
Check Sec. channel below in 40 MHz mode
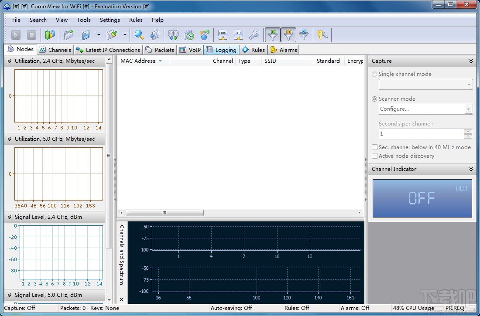(x=374, y=147)
